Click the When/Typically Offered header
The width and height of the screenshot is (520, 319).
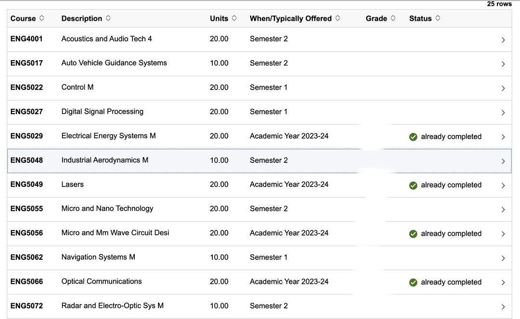click(290, 19)
